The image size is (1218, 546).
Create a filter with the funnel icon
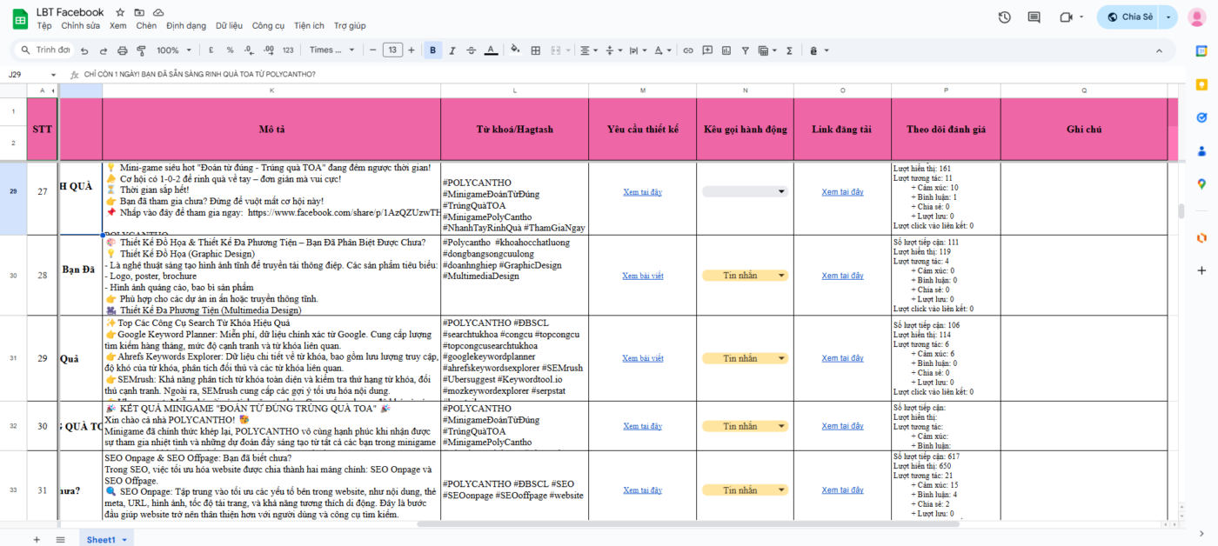point(746,50)
